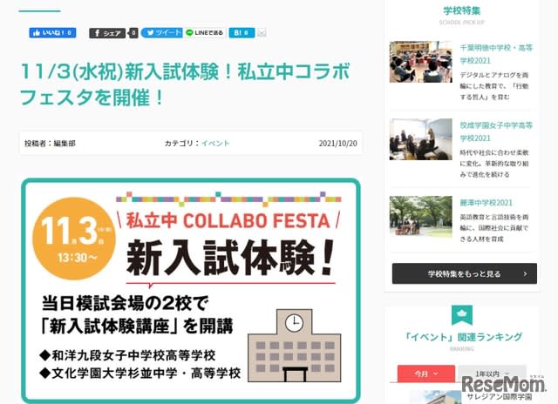The image size is (558, 404).
Task: Share the article via Facebook シェア button
Action: [x=107, y=33]
